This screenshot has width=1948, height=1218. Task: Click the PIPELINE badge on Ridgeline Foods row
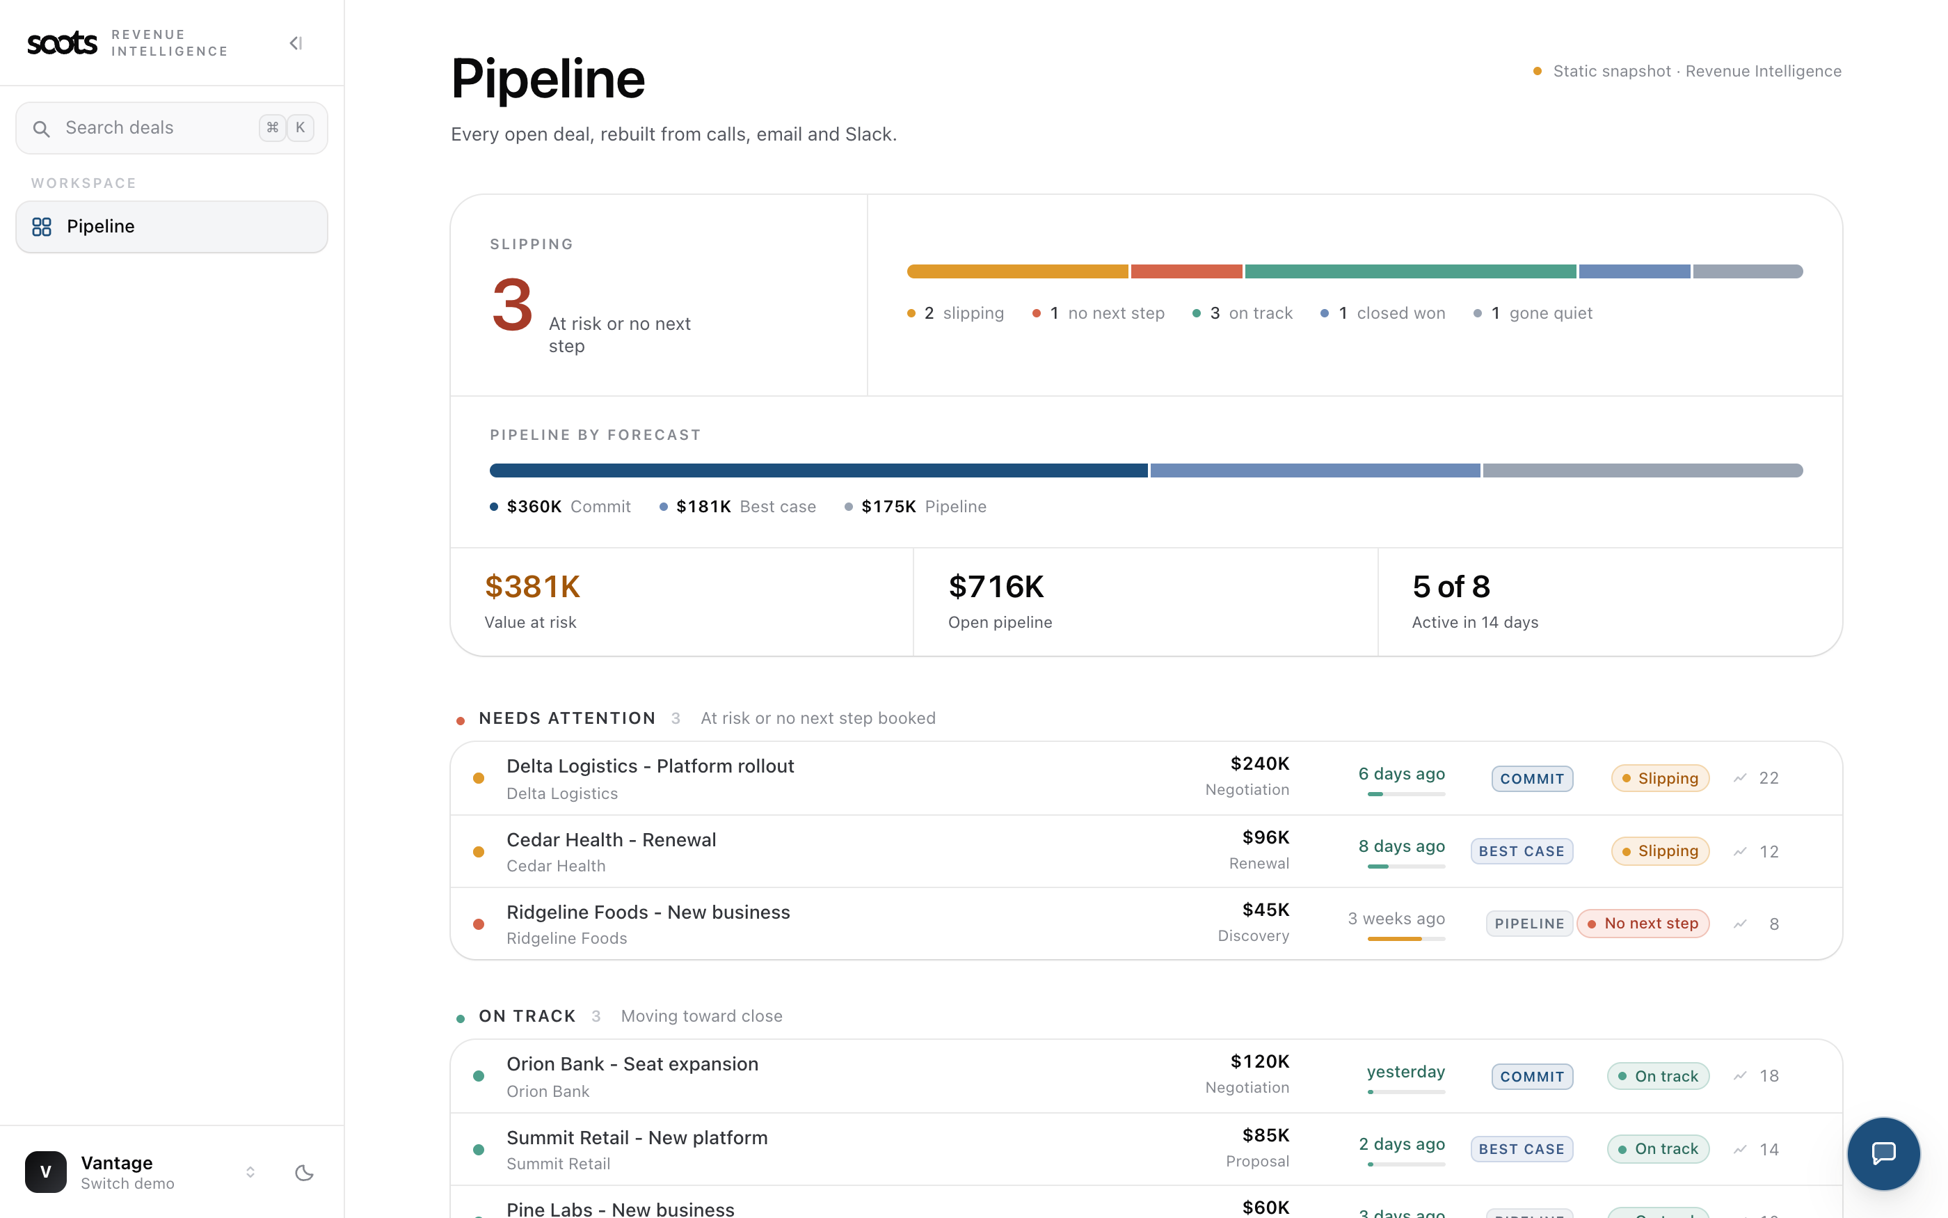pos(1529,924)
